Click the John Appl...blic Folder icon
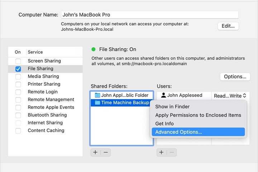This screenshot has width=258, height=172. coord(97,95)
